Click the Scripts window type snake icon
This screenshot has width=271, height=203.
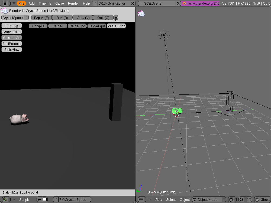[5, 199]
